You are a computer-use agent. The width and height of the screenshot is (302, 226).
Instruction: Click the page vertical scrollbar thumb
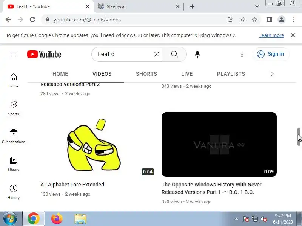click(x=299, y=137)
